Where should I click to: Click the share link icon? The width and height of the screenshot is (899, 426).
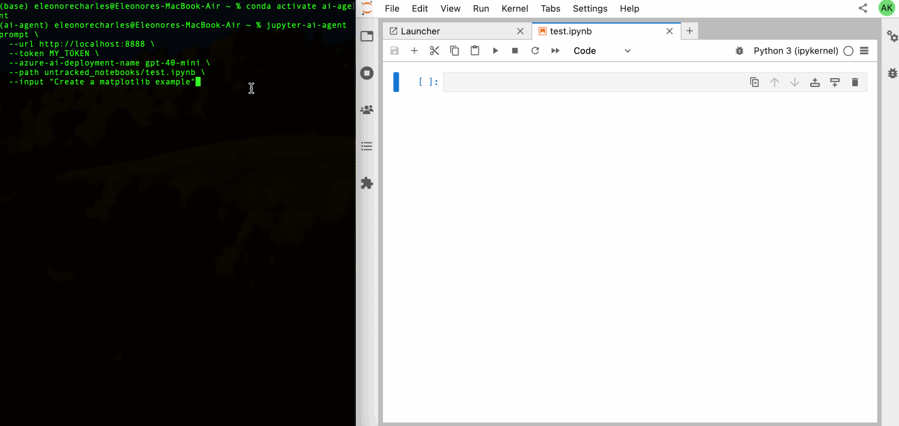coord(863,8)
